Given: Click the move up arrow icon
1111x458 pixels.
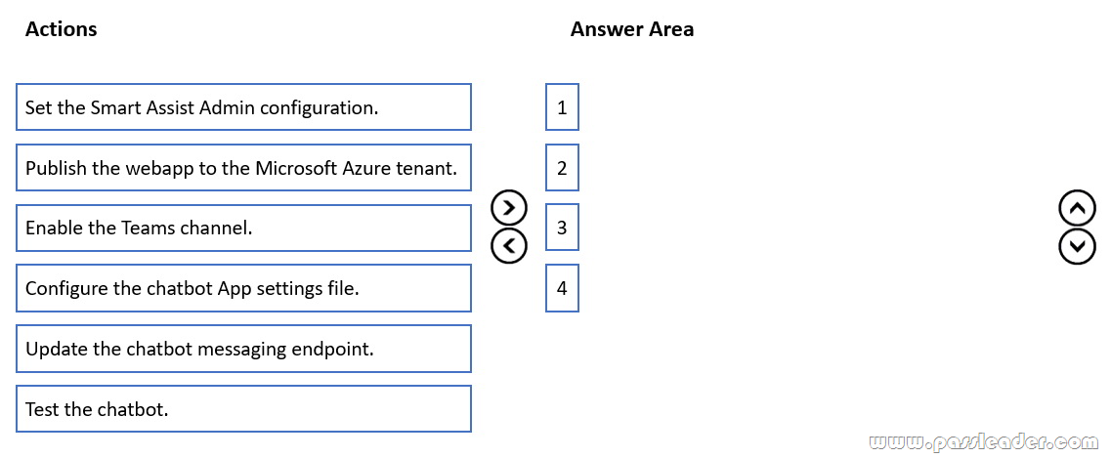Looking at the screenshot, I should pyautogui.click(x=1077, y=207).
